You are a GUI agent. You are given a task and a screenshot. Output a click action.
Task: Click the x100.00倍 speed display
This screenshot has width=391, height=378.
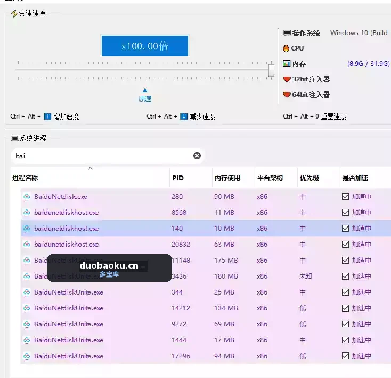(x=145, y=46)
